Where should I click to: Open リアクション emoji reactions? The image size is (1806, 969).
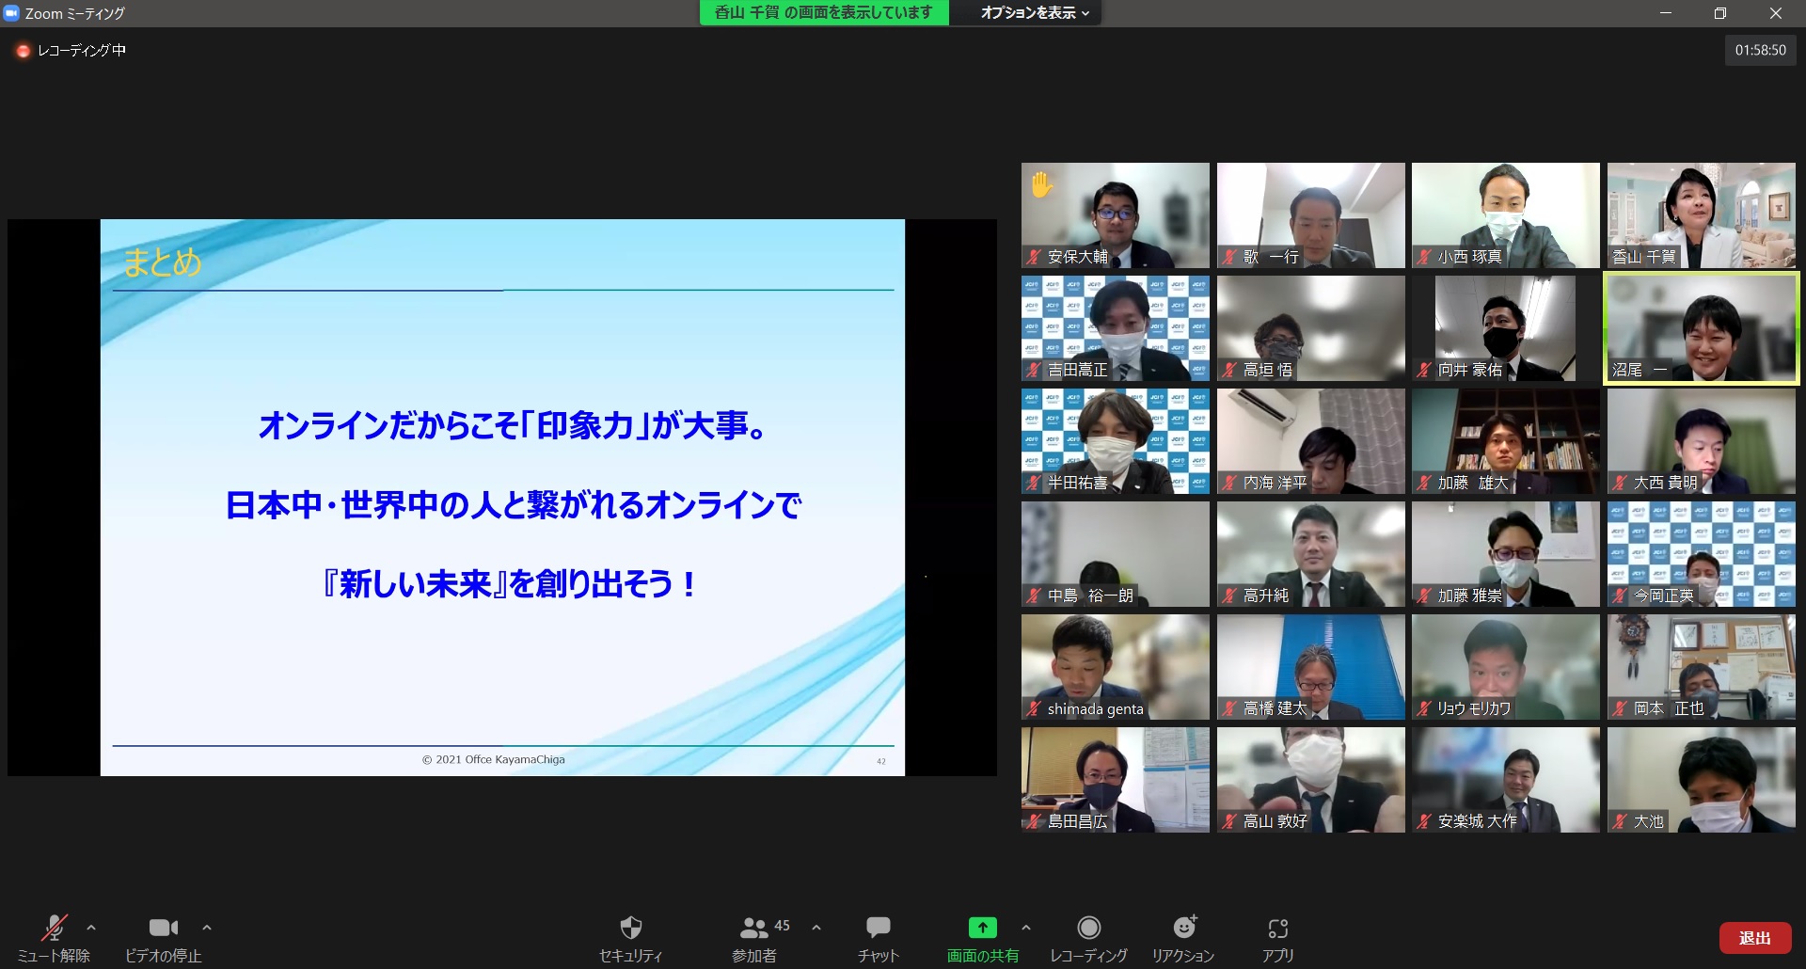click(1183, 938)
